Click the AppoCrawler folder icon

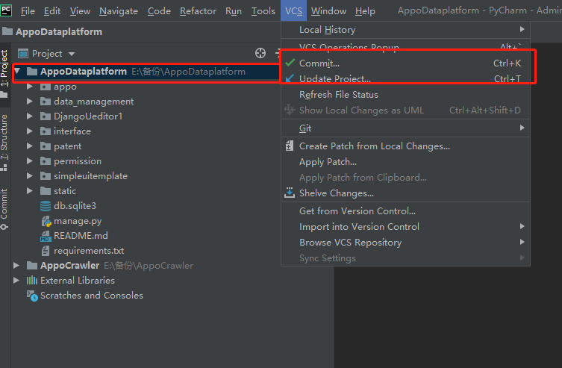(32, 266)
